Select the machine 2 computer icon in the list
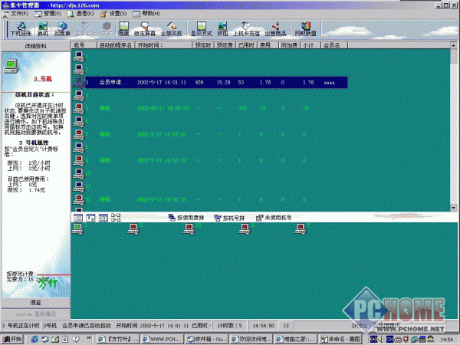 pyautogui.click(x=79, y=69)
